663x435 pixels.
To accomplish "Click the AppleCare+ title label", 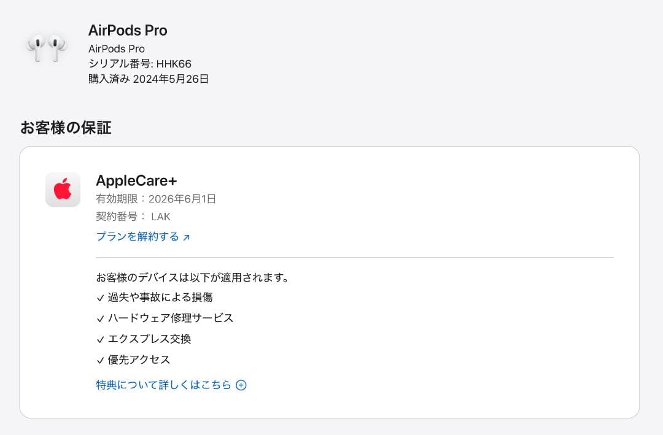I will pyautogui.click(x=136, y=180).
